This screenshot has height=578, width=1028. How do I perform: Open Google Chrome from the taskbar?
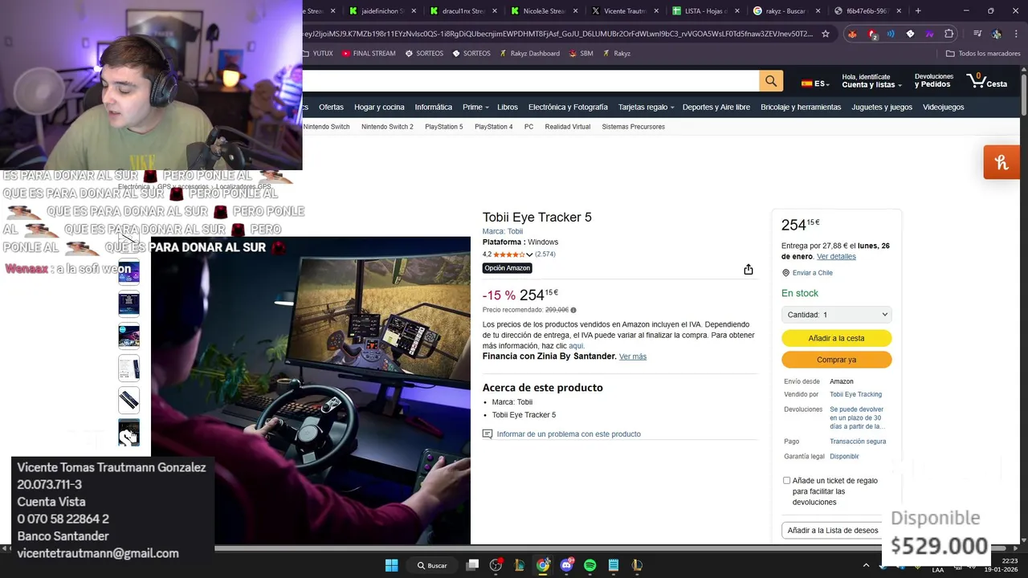[543, 565]
